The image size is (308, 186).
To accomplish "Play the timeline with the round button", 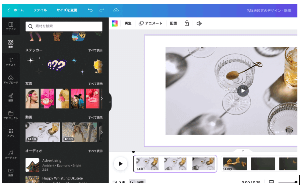I will pos(120,164).
